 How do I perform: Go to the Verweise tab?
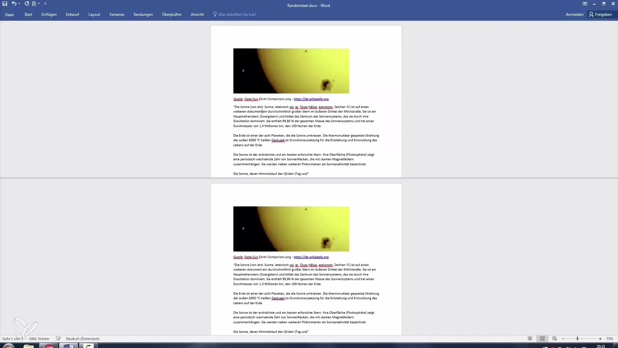[117, 15]
